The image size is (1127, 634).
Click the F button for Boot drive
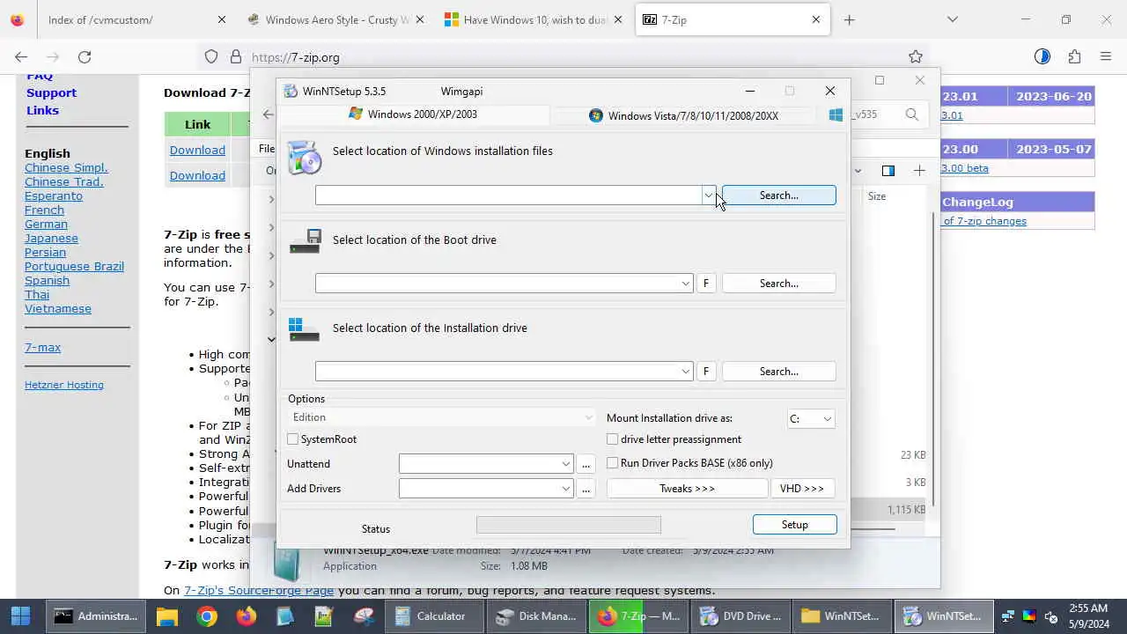coord(705,284)
